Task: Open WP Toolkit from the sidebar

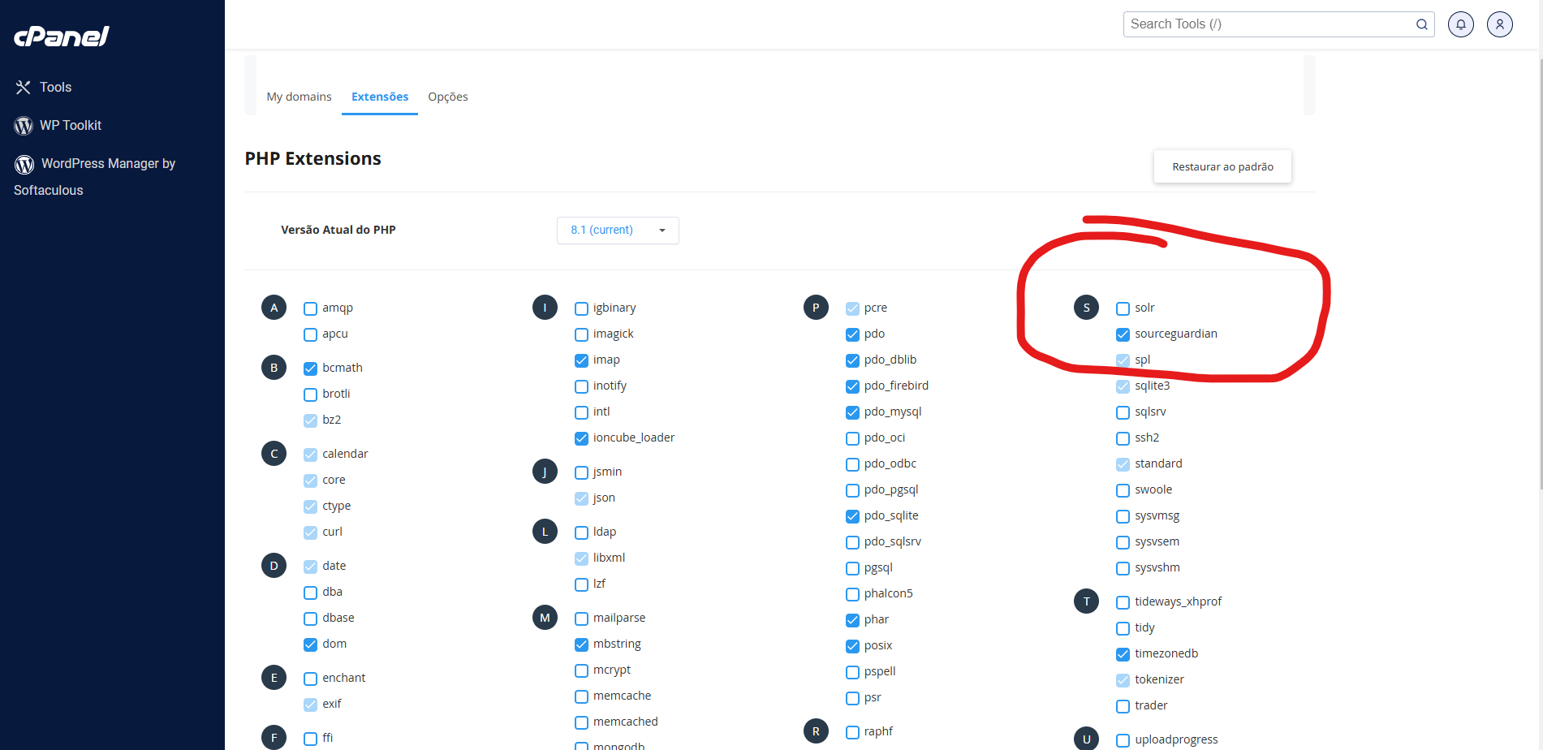Action: click(x=71, y=126)
